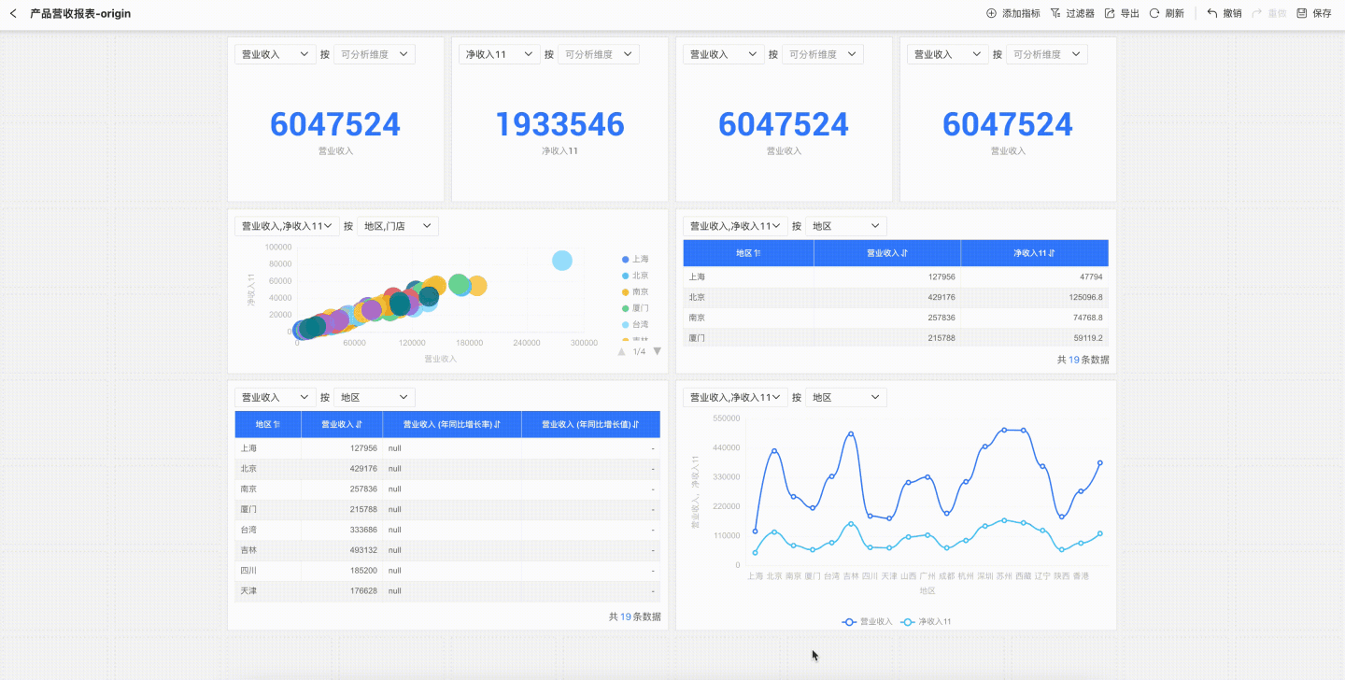1345x680 pixels.
Task: Undo last change with 撤销 arrow
Action: pyautogui.click(x=1212, y=14)
